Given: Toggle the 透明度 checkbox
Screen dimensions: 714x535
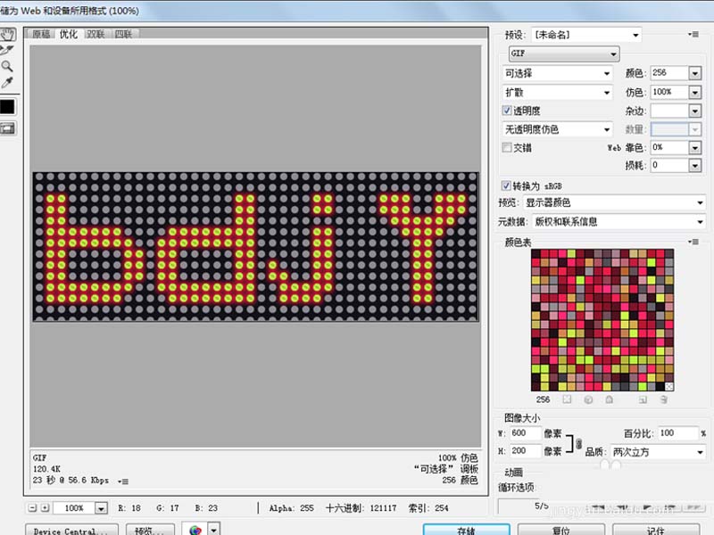Looking at the screenshot, I should tap(506, 110).
